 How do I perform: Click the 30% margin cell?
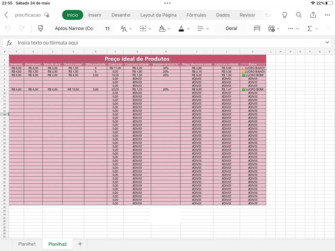pos(166,68)
